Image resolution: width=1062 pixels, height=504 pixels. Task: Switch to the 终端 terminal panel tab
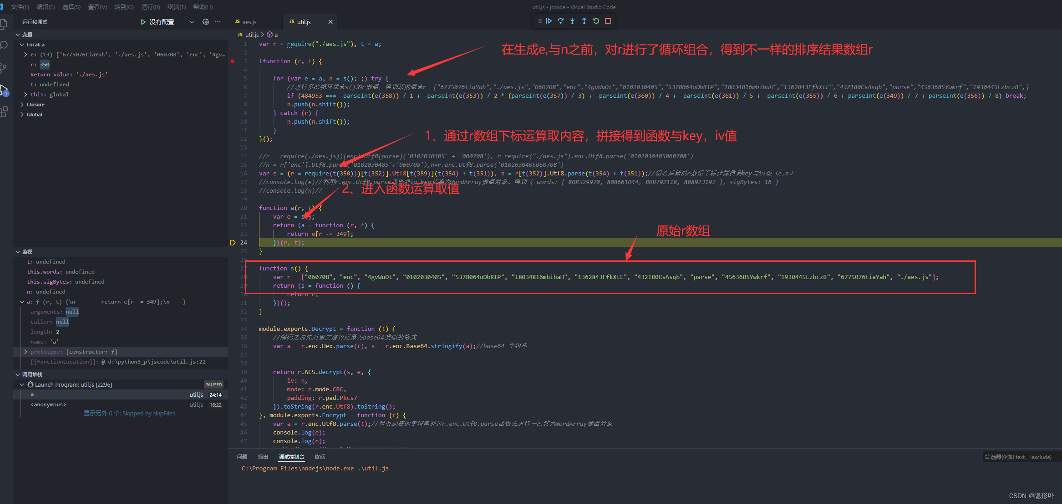pos(320,457)
